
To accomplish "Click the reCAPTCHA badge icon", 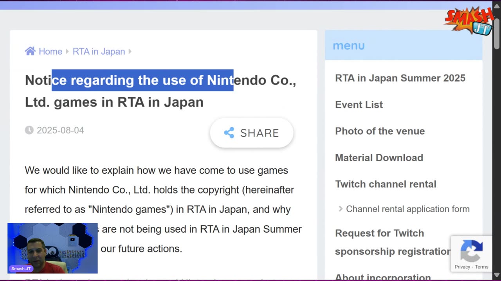I will (471, 250).
